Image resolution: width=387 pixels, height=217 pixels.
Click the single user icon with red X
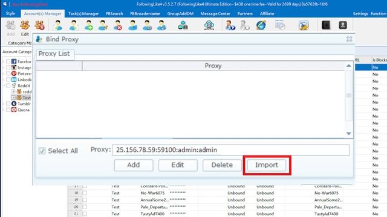click(x=118, y=25)
